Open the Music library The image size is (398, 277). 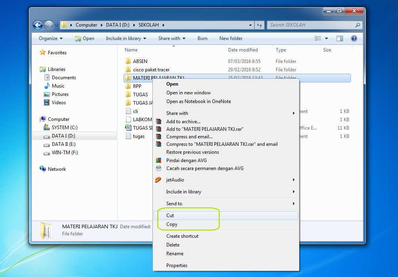(x=54, y=86)
